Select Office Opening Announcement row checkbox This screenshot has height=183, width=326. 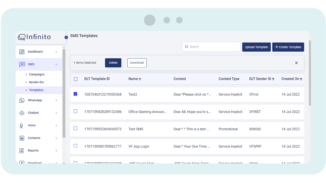pos(75,111)
